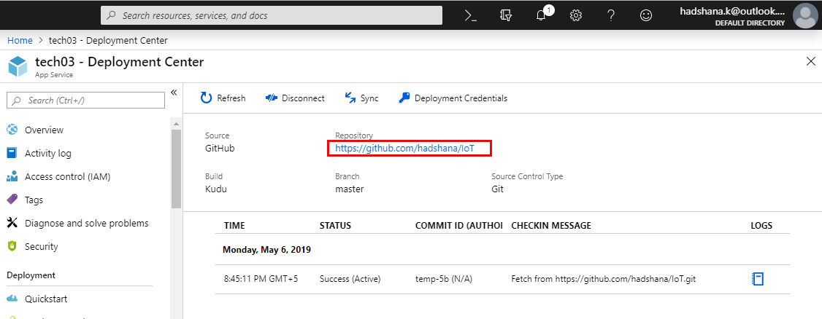Click the GitHub source value

pyautogui.click(x=220, y=148)
